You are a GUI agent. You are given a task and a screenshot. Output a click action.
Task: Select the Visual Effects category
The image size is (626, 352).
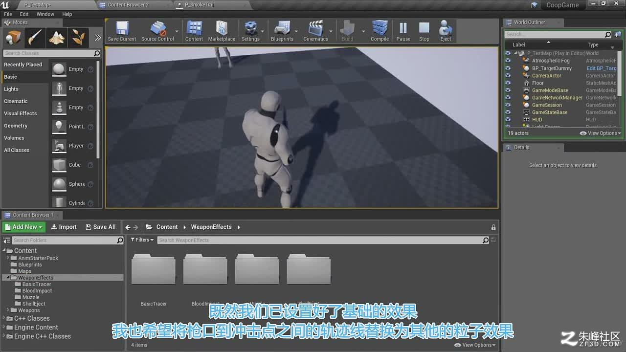pos(20,113)
